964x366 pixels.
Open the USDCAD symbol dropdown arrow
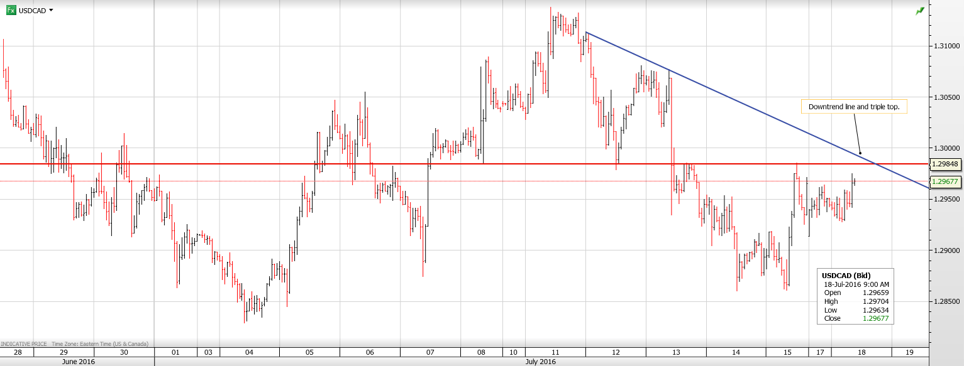[x=51, y=11]
